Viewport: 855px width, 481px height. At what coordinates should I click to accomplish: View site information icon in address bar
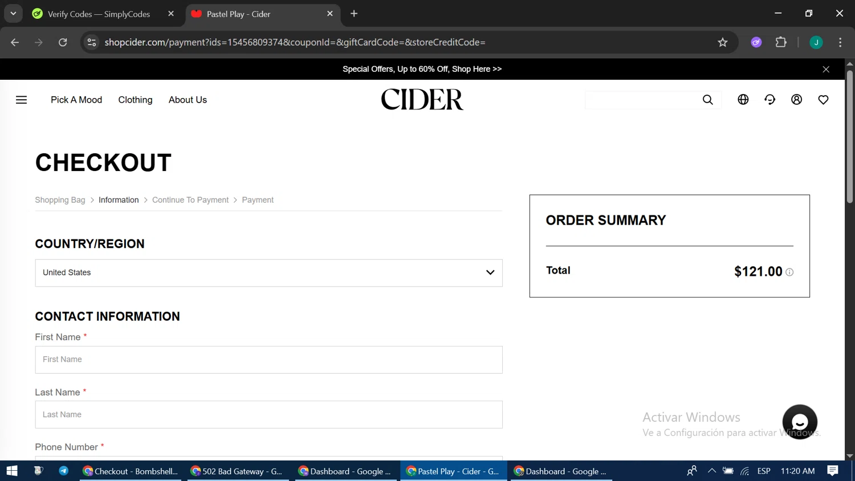click(92, 42)
